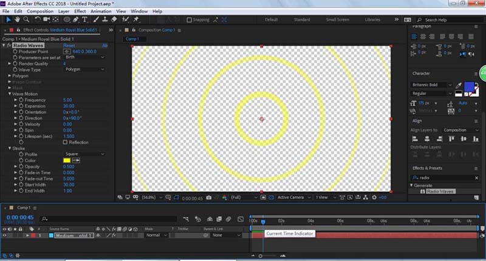
Task: Toggle the Transparency Grid button in viewer
Action: click(x=271, y=197)
